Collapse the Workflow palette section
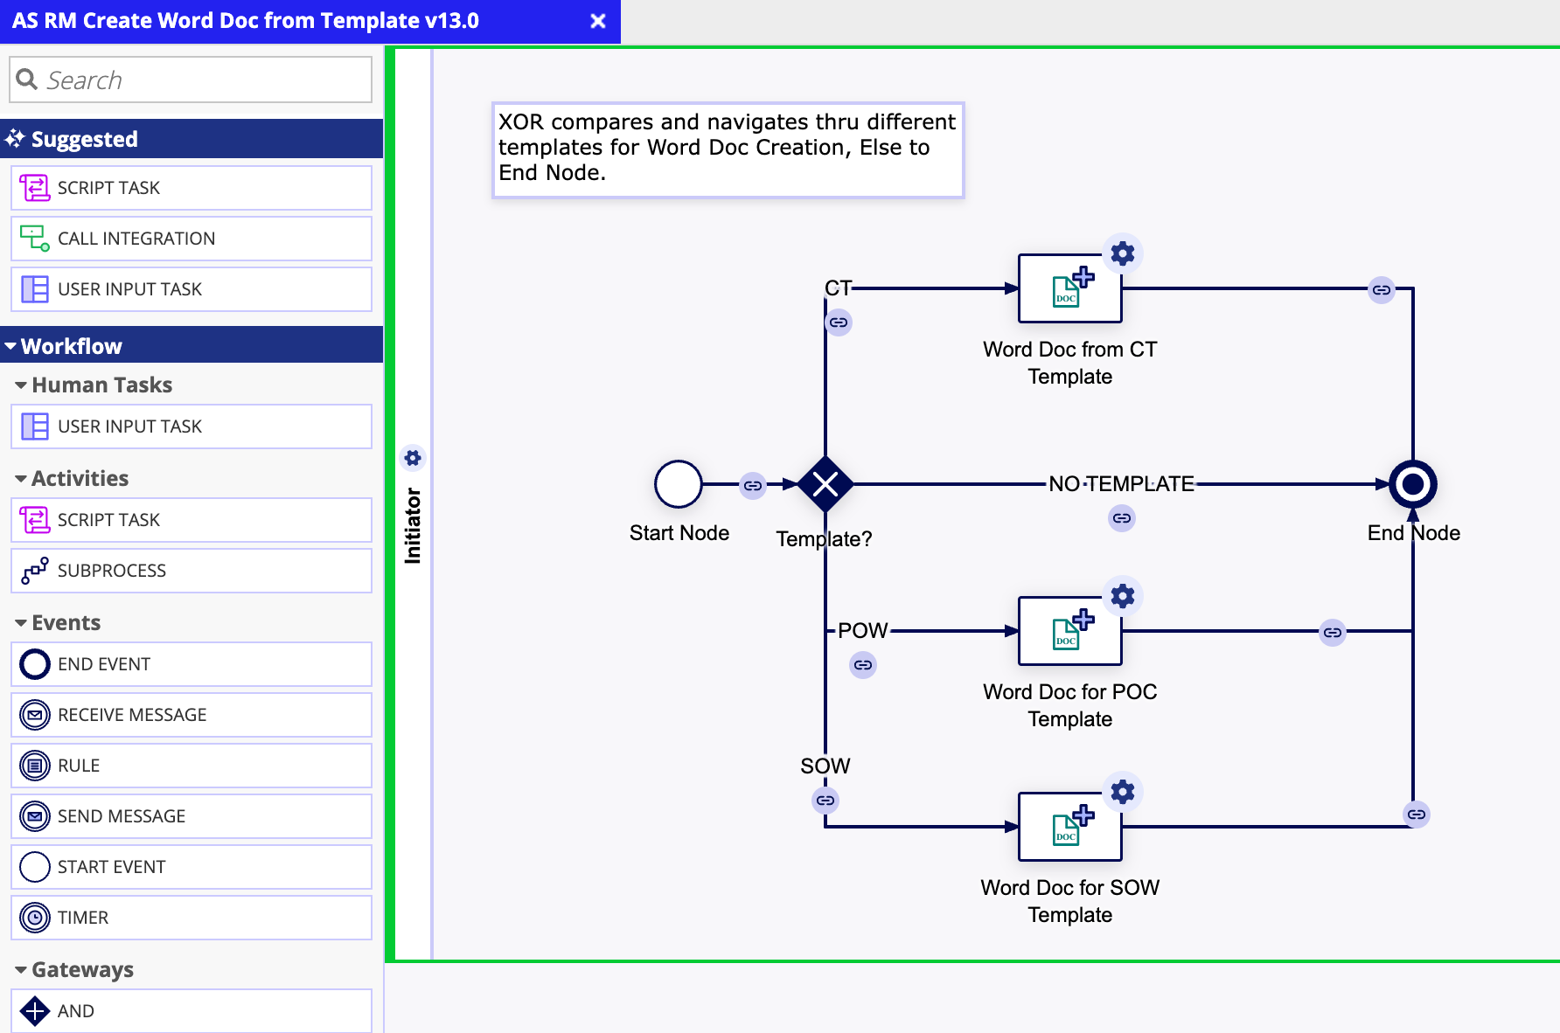This screenshot has height=1033, width=1560. click(192, 346)
